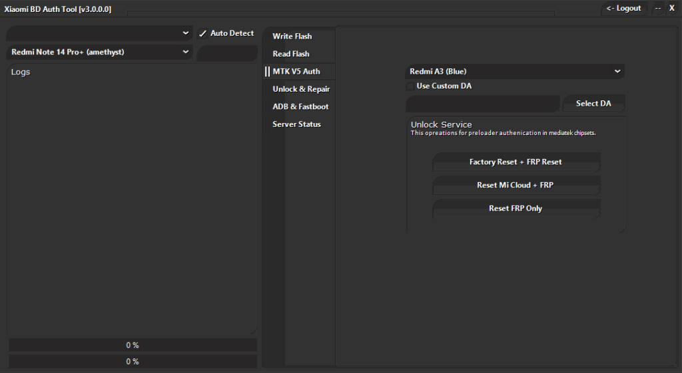Expand the Redmi Note 14 Pro+ model dropdown
This screenshot has width=682, height=373.
[x=100, y=52]
